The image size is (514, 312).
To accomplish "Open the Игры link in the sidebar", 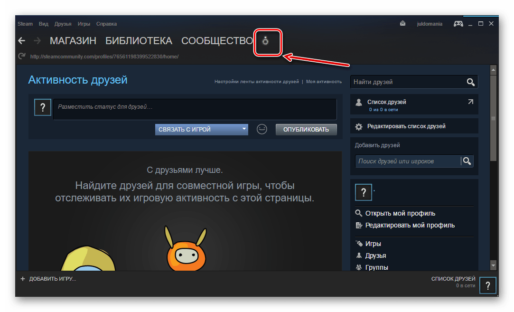I will pyautogui.click(x=373, y=244).
